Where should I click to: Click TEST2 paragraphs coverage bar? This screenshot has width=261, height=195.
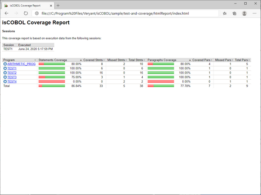point(161,73)
